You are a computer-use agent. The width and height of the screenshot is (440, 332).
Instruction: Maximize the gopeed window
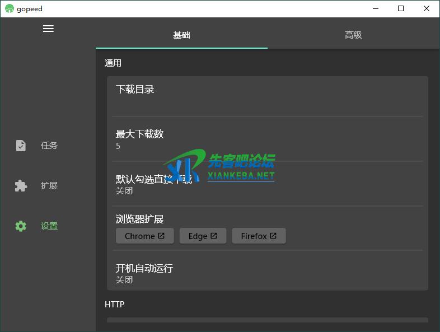click(x=401, y=8)
